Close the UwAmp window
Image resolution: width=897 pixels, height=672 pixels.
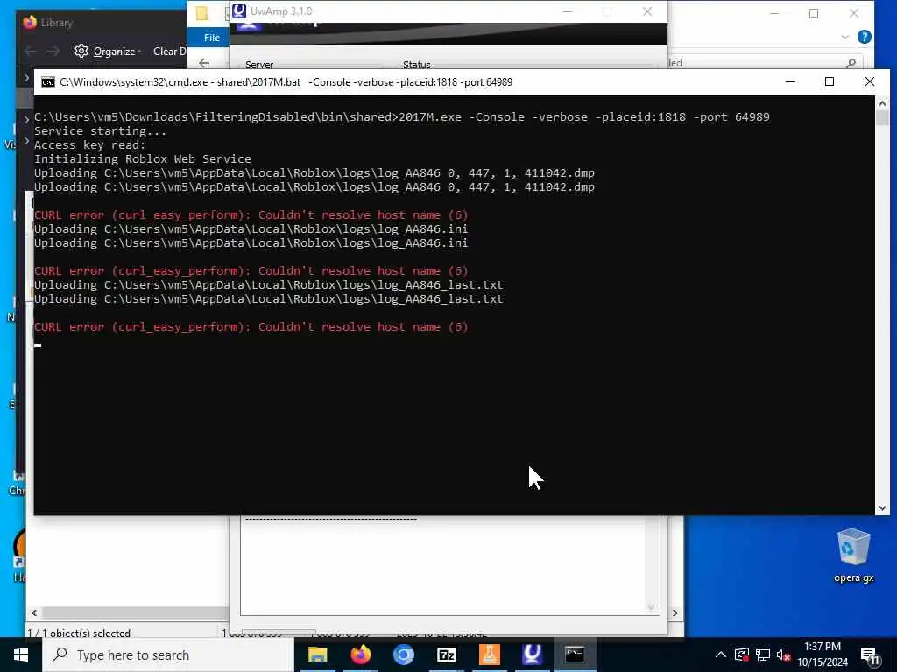tap(647, 11)
